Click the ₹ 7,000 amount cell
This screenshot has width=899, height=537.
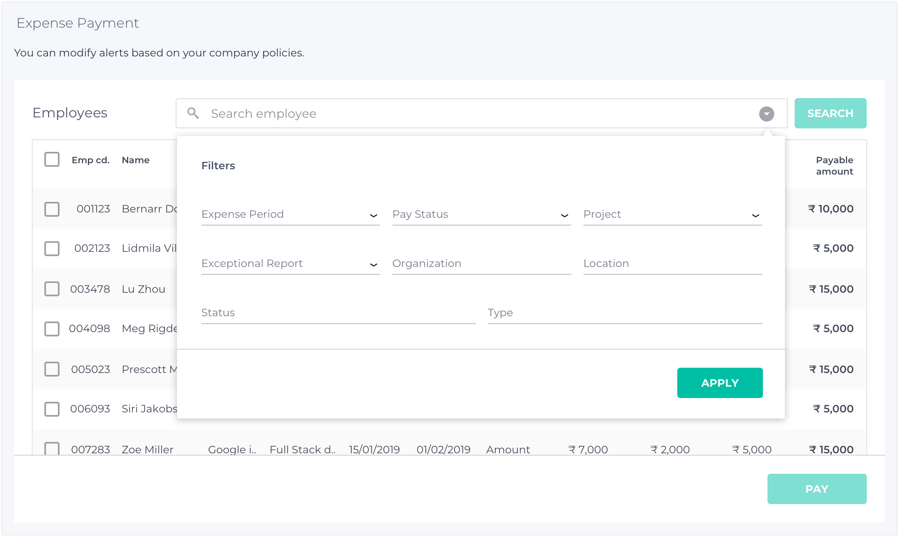[x=588, y=450]
